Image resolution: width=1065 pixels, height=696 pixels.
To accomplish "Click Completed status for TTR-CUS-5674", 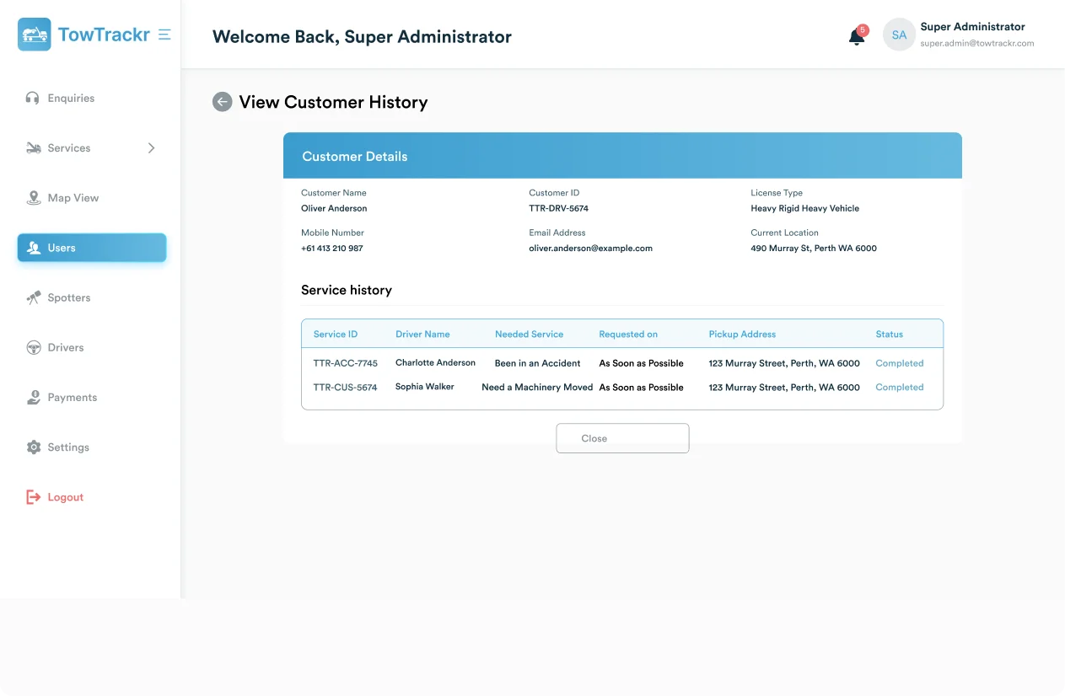I will coord(899,388).
